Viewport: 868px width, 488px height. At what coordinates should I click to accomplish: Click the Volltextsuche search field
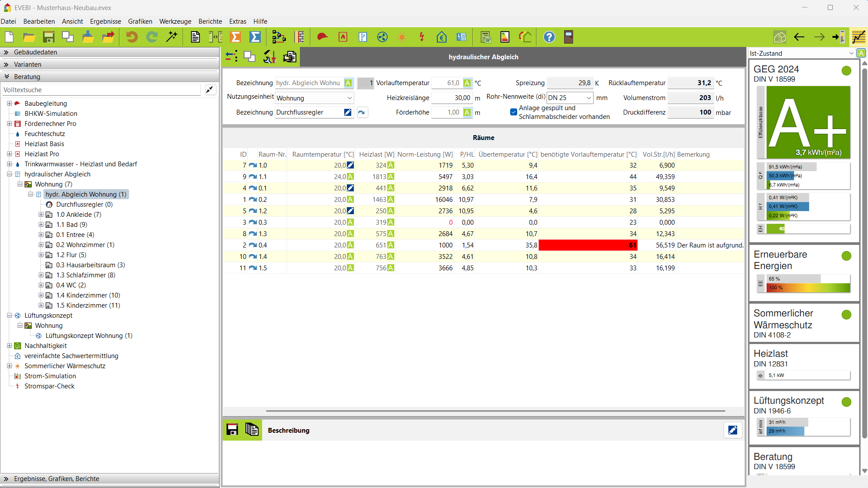point(101,90)
